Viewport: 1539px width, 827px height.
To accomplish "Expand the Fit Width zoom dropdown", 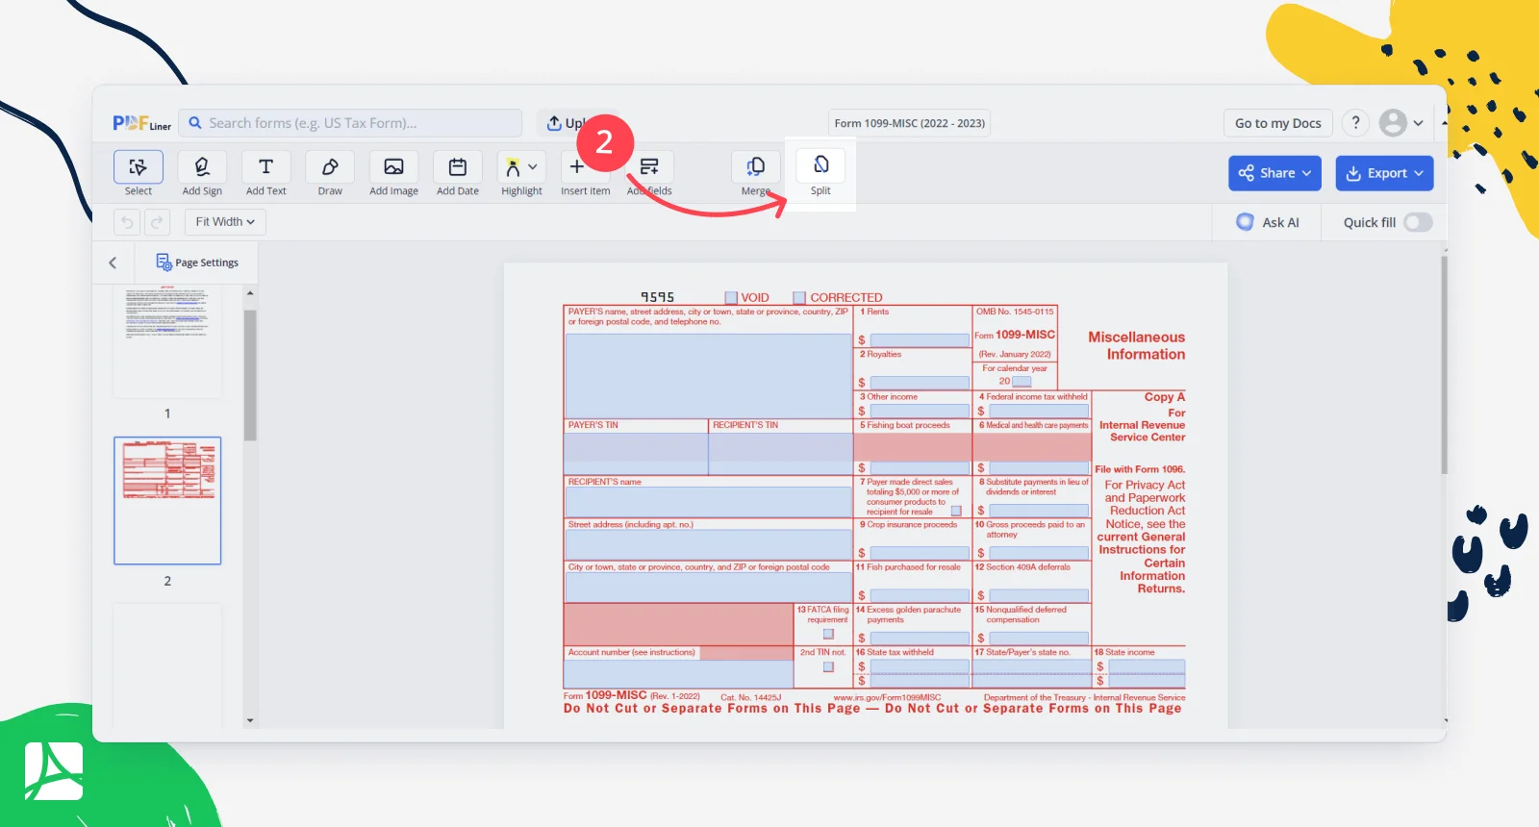I will pyautogui.click(x=225, y=222).
